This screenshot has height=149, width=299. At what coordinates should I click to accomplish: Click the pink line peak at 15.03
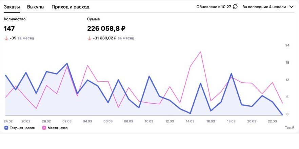[x=200, y=52]
